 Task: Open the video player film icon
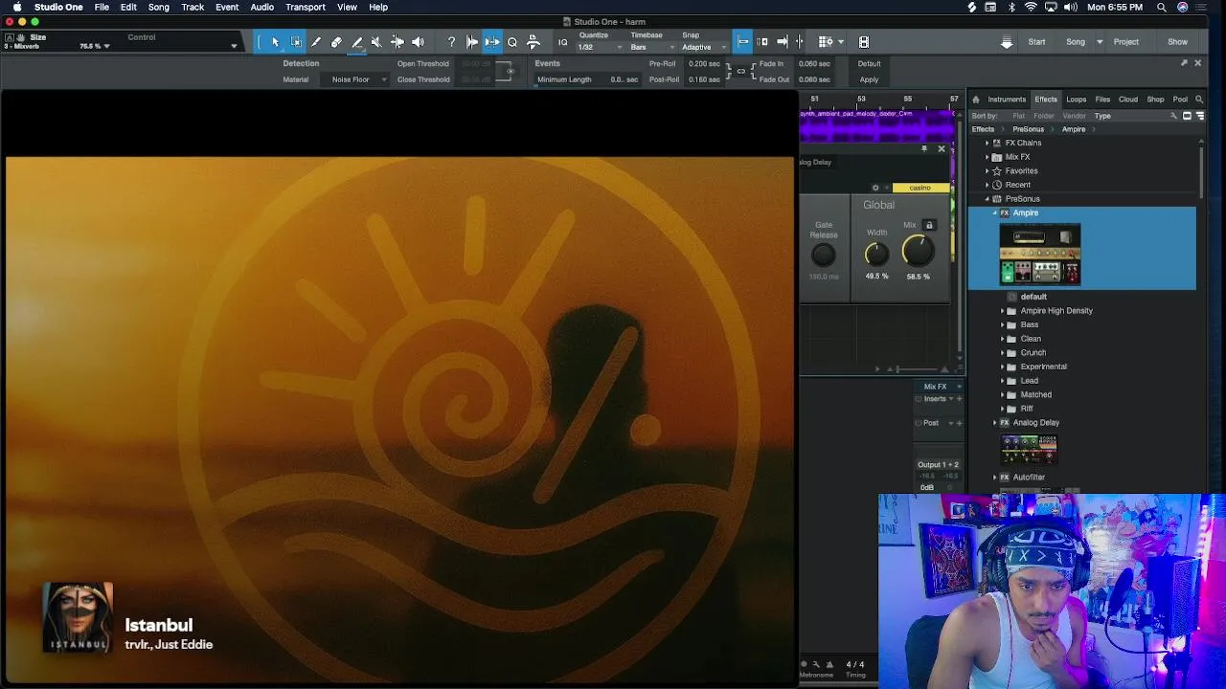[864, 42]
